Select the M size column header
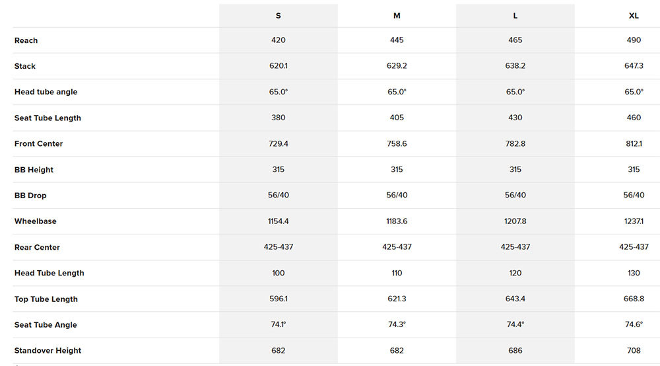This screenshot has width=660, height=366. [x=397, y=16]
